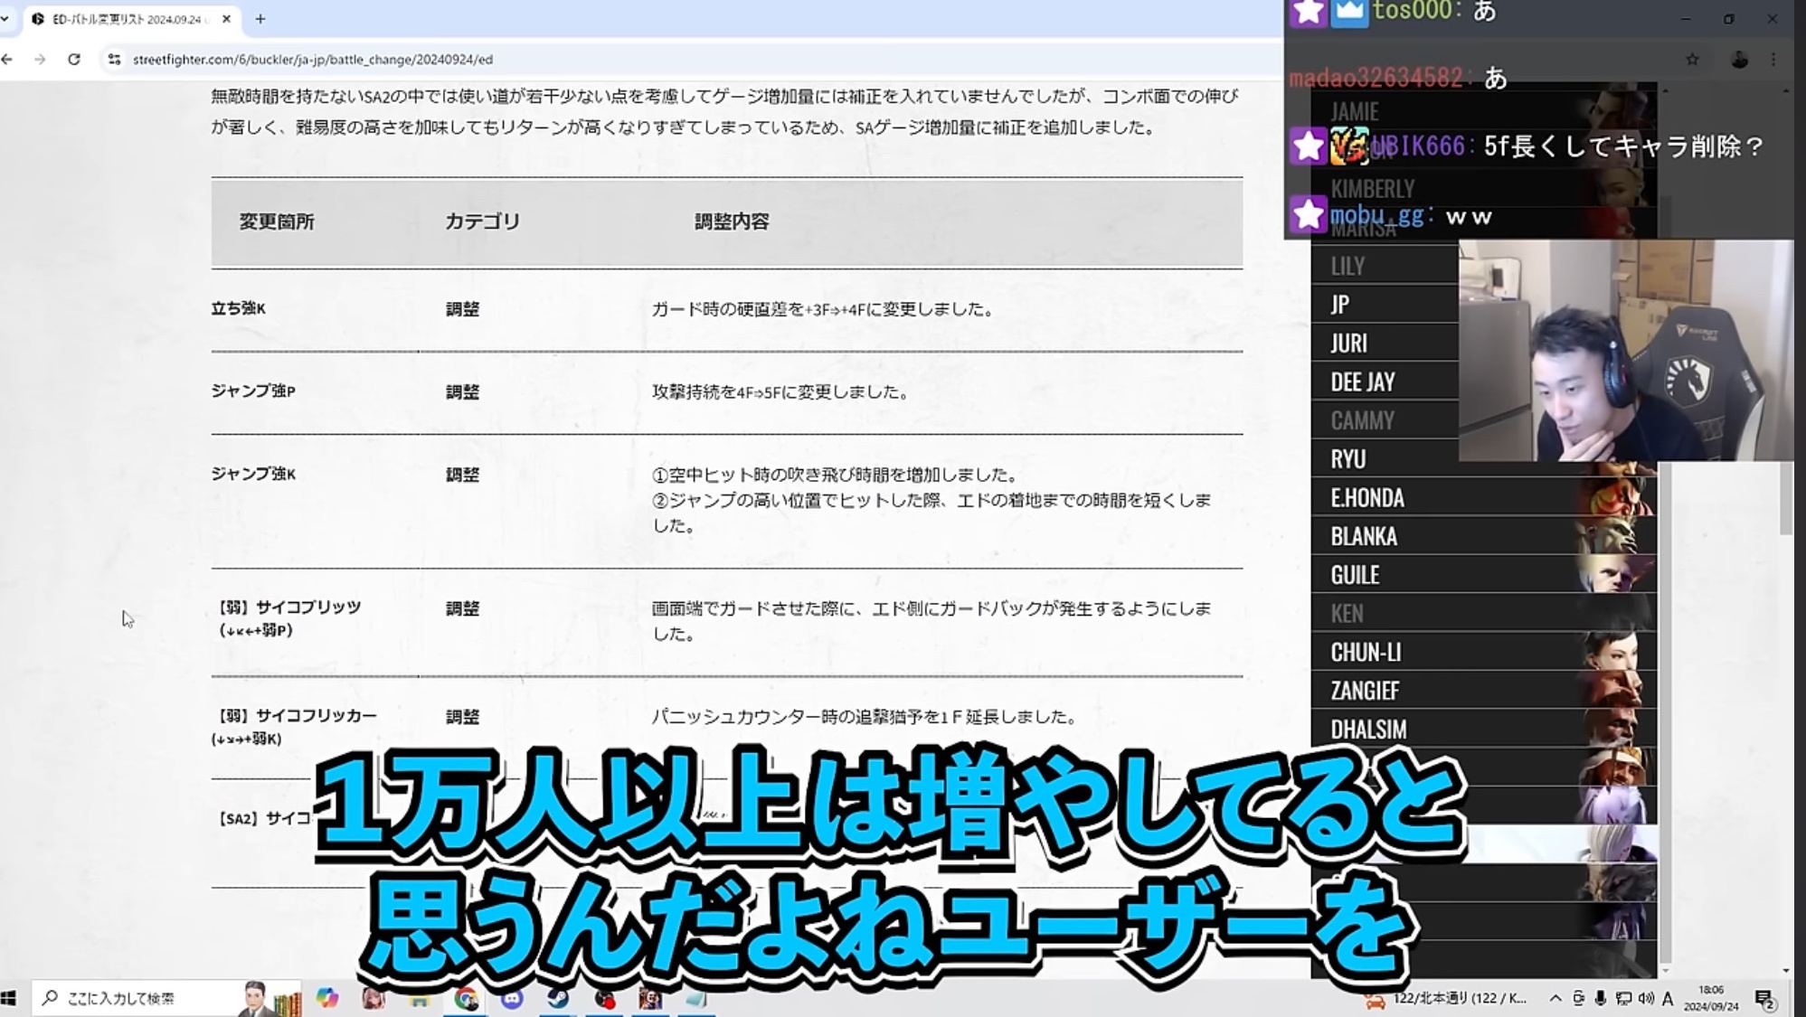The width and height of the screenshot is (1806, 1017).
Task: Toggle the IME input mode A indicator
Action: pos(1668,998)
